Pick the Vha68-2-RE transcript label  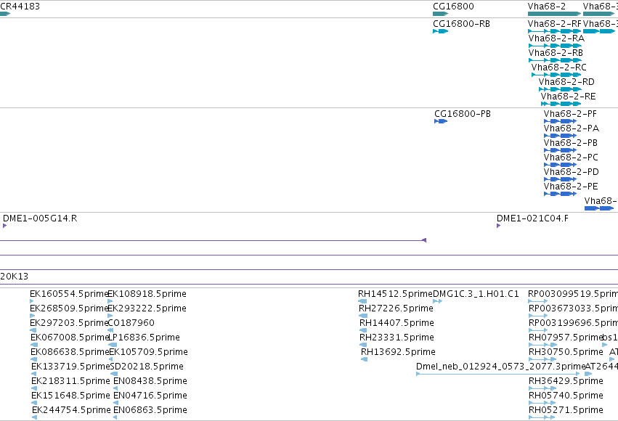pyautogui.click(x=568, y=97)
